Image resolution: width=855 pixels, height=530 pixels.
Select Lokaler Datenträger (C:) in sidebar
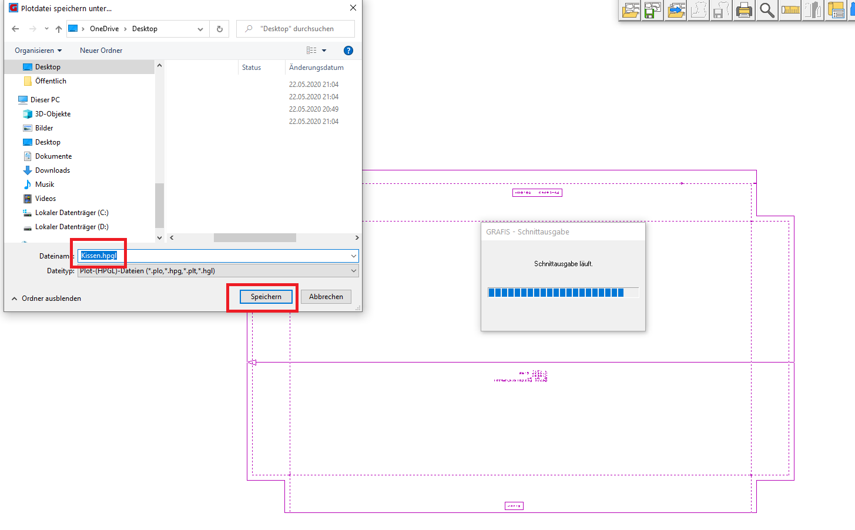(x=72, y=213)
